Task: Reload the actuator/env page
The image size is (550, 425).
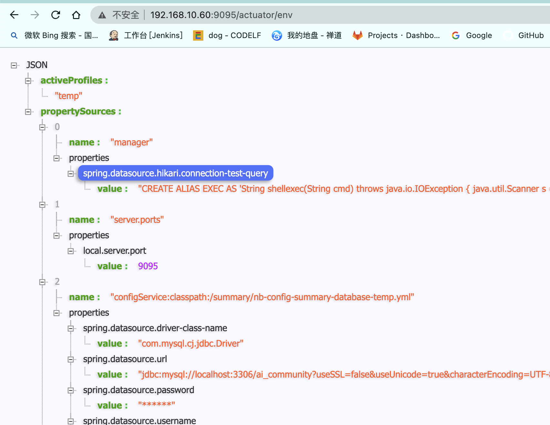Action: (56, 15)
